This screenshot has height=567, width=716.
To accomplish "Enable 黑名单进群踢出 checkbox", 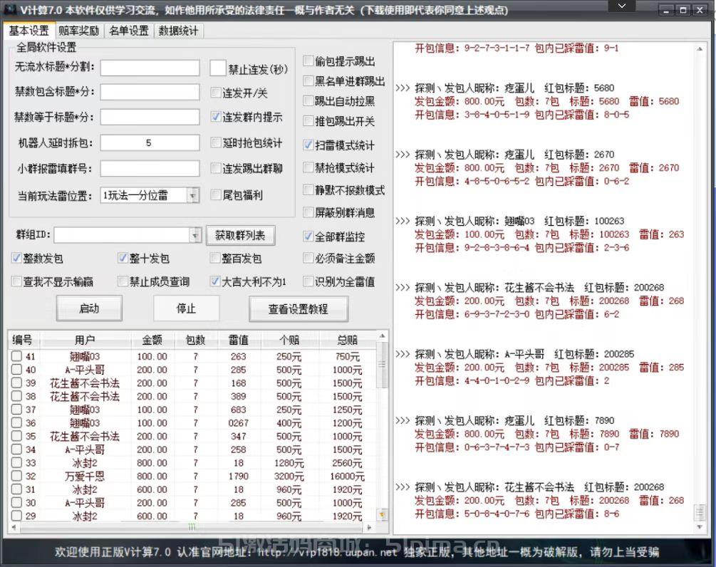I will tap(308, 81).
